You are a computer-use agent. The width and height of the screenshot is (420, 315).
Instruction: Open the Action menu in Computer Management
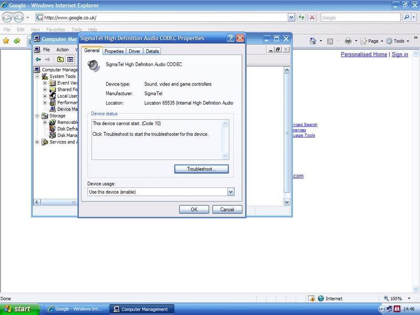[x=62, y=49]
